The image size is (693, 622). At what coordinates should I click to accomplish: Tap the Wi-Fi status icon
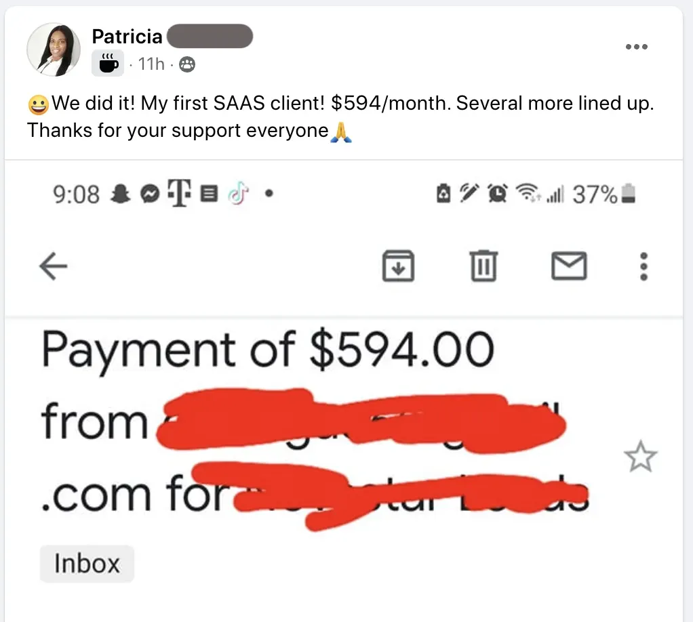point(528,192)
